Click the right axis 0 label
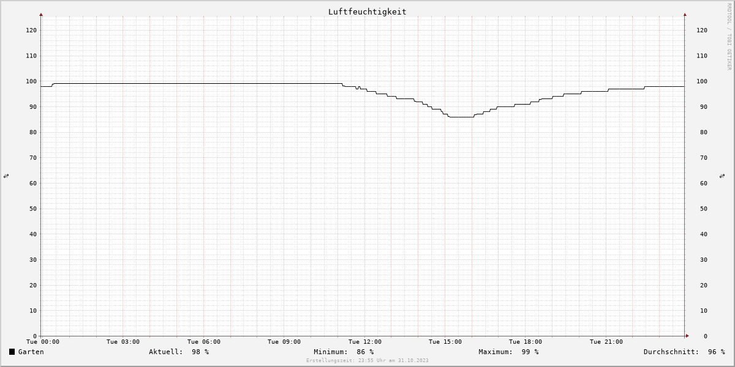The height and width of the screenshot is (367, 735). click(706, 336)
